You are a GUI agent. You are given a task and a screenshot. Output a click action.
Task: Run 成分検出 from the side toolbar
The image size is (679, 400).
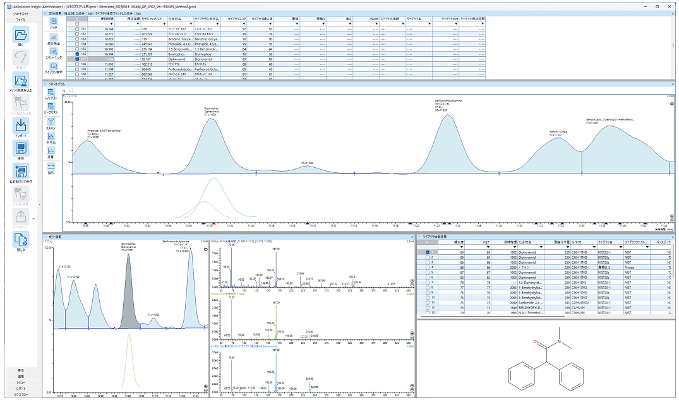(x=54, y=39)
